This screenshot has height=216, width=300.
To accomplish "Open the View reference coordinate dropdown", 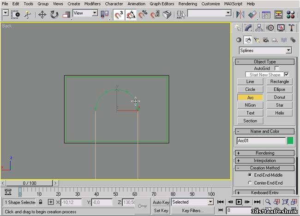I will [95, 13].
